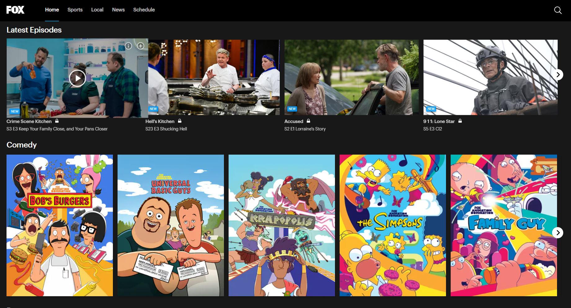Open The Simpsons poster

393,225
